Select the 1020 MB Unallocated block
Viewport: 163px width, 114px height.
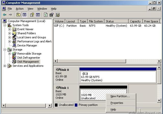[103, 93]
